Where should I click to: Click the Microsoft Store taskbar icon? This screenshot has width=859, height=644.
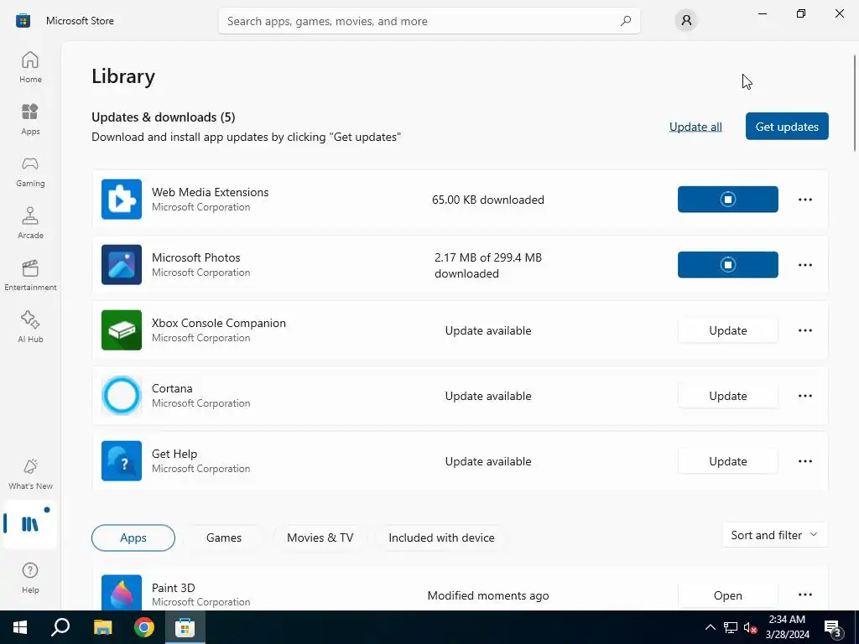tap(185, 627)
